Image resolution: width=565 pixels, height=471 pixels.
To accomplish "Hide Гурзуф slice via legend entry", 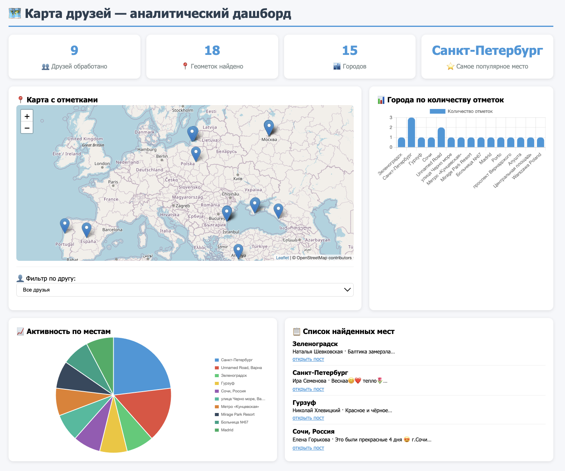I will click(228, 383).
